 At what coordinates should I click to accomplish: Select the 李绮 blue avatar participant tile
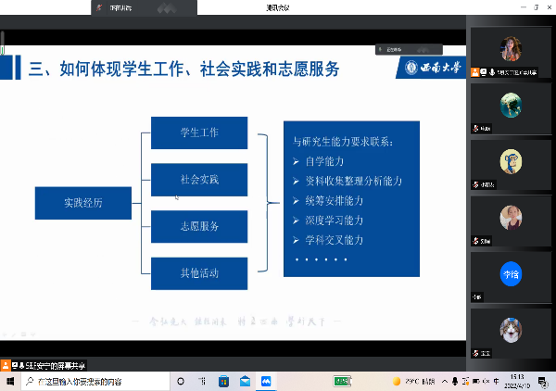[x=510, y=275]
